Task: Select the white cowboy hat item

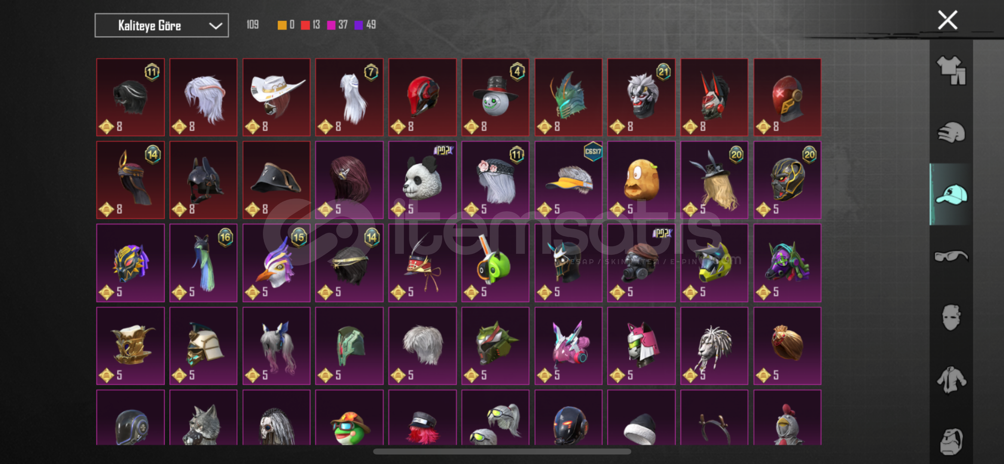Action: coord(276,97)
